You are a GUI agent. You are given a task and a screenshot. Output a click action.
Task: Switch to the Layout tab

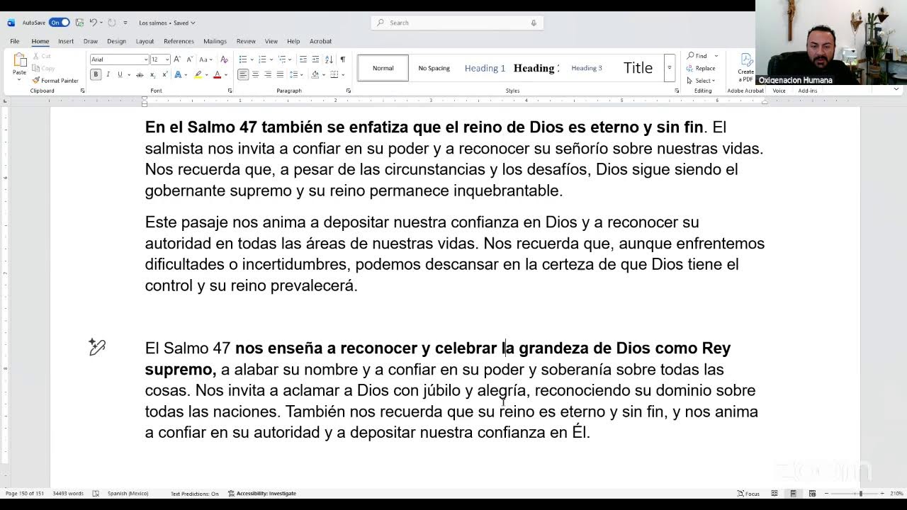145,41
